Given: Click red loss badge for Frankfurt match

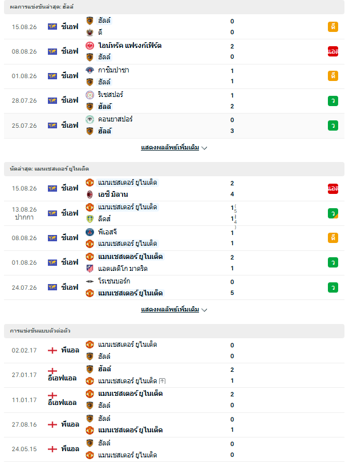Looking at the screenshot, I should point(333,51).
